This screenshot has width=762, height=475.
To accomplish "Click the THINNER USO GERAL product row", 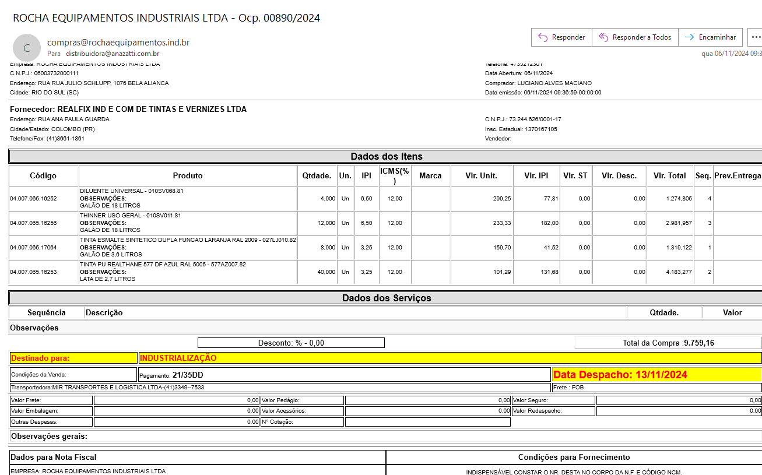I will pyautogui.click(x=188, y=223).
